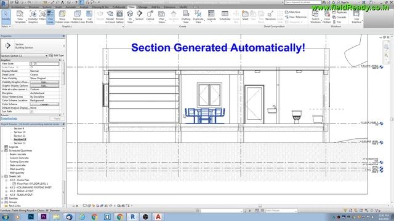Click the Drafting View tool

click(x=186, y=17)
